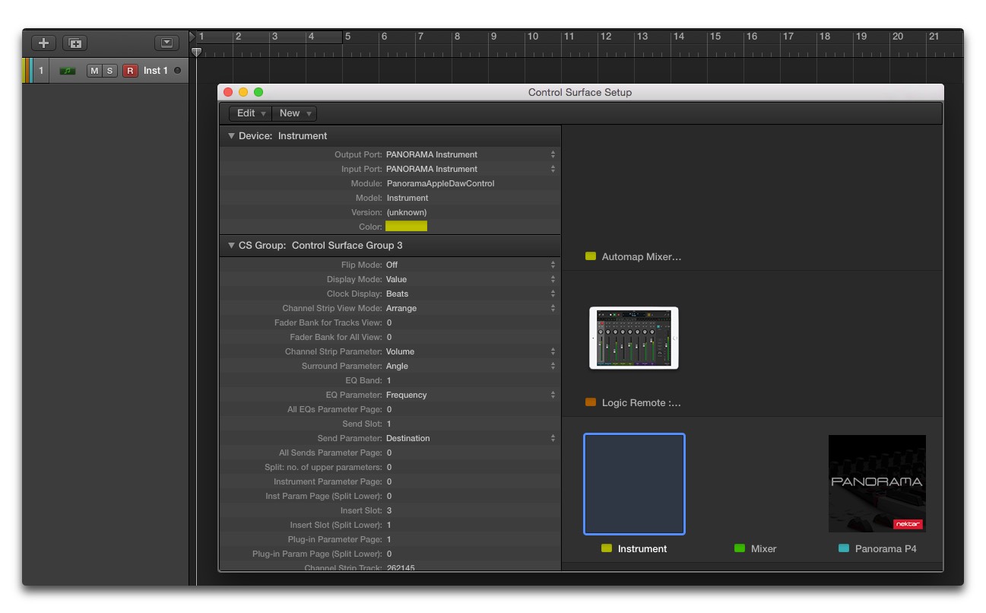Click the green Mixer color square
This screenshot has height=613, width=986.
click(x=740, y=548)
